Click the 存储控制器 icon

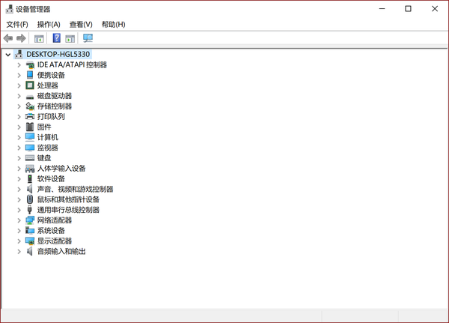click(x=30, y=106)
